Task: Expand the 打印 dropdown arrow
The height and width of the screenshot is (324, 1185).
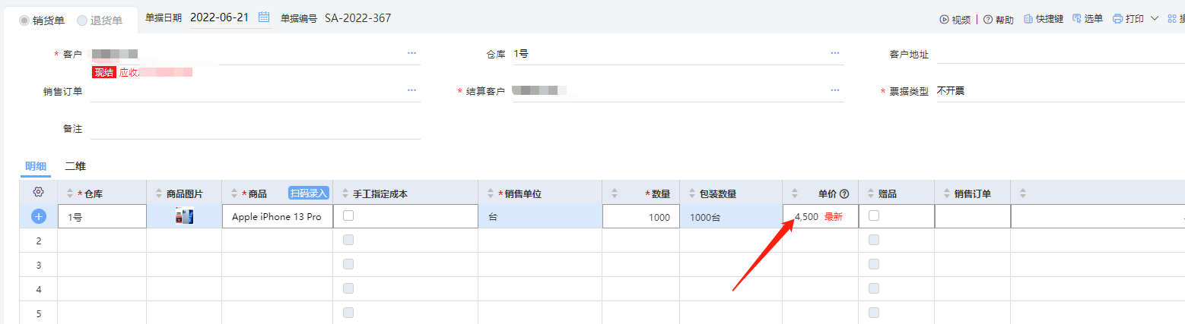Action: click(x=1155, y=19)
